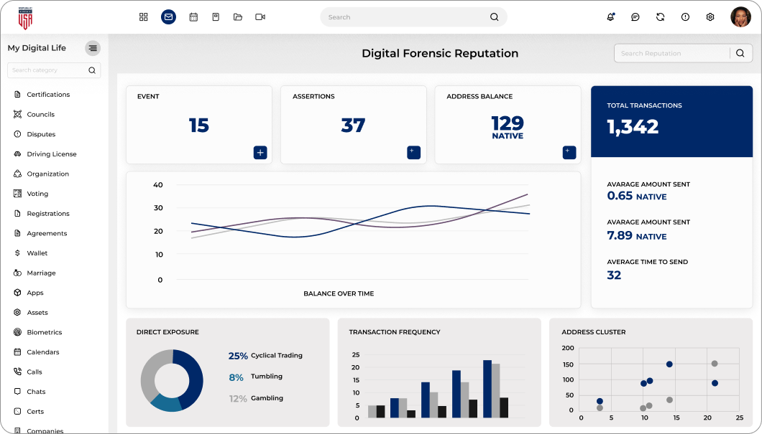
Task: Click the chat bubble icon in header
Action: click(635, 16)
